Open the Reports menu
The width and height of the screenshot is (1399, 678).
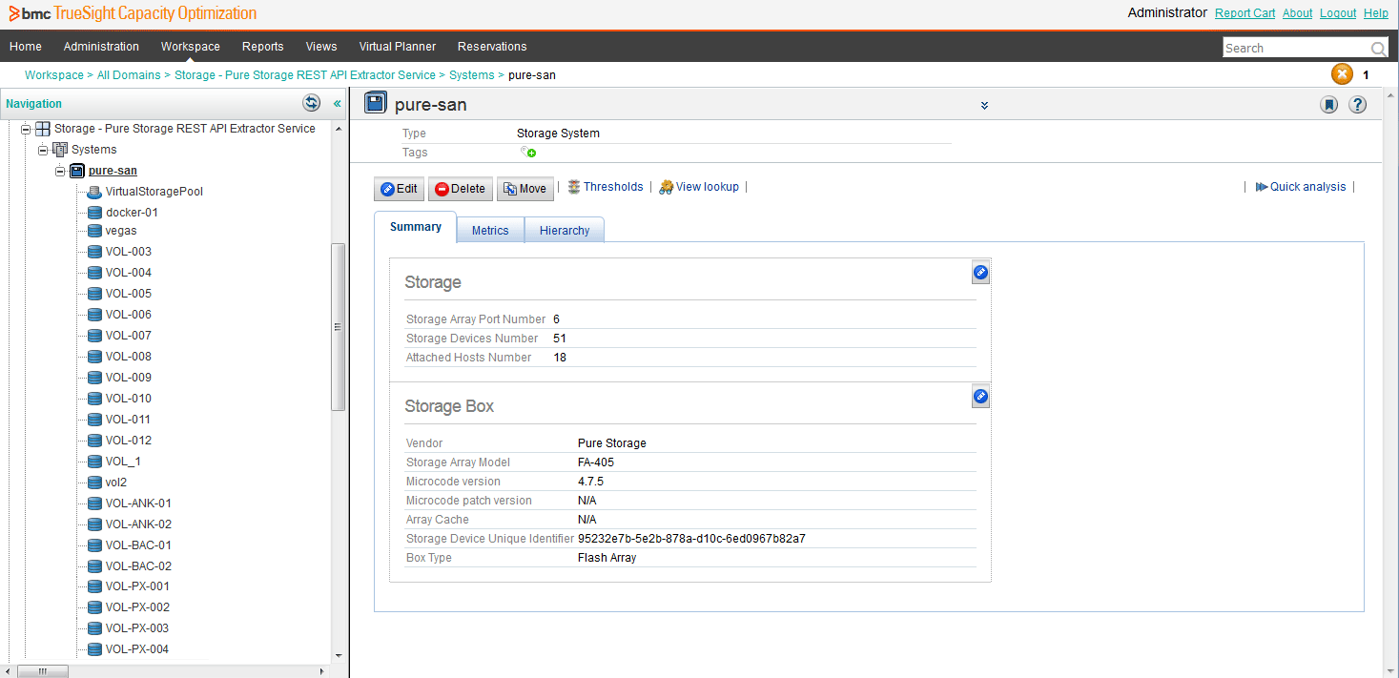pyautogui.click(x=263, y=47)
